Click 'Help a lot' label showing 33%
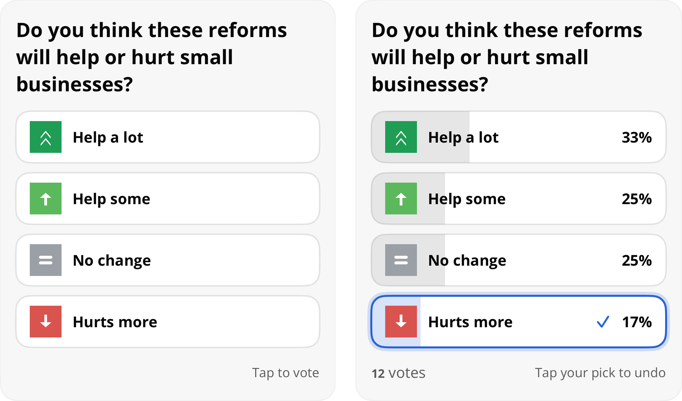Screen dimensions: 682x401 coord(463,137)
